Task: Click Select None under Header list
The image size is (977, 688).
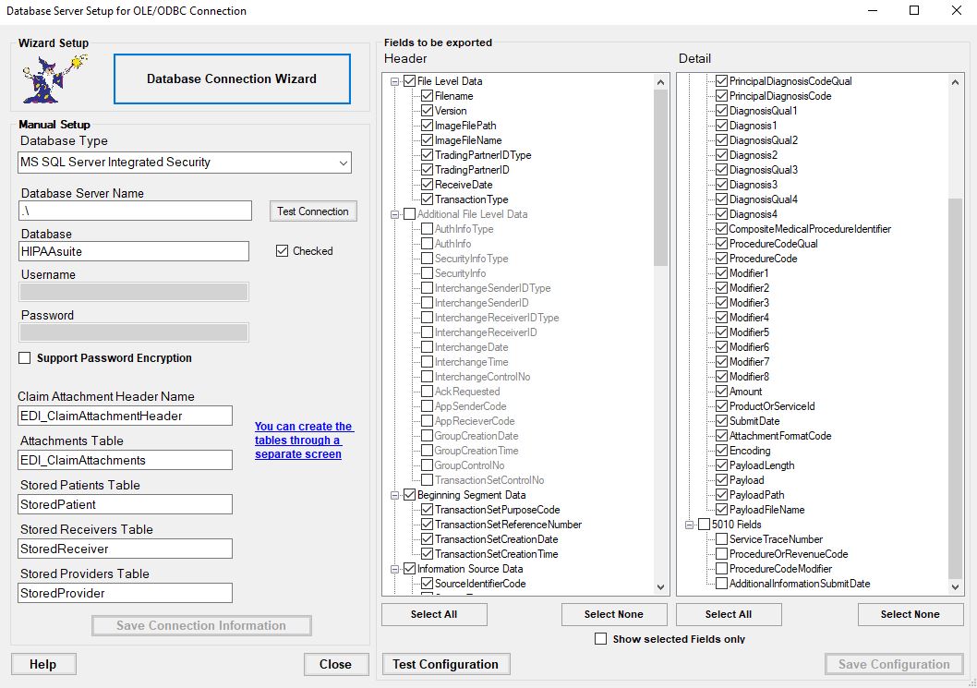Action: (614, 614)
